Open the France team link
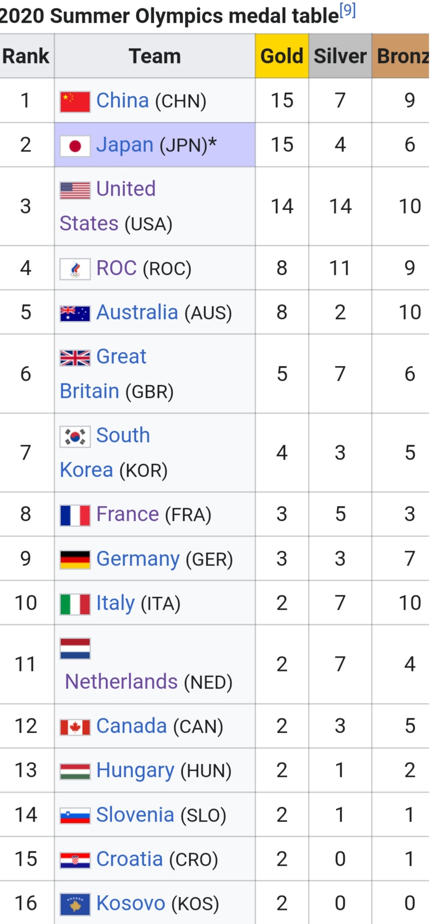The width and height of the screenshot is (430, 924). click(127, 514)
